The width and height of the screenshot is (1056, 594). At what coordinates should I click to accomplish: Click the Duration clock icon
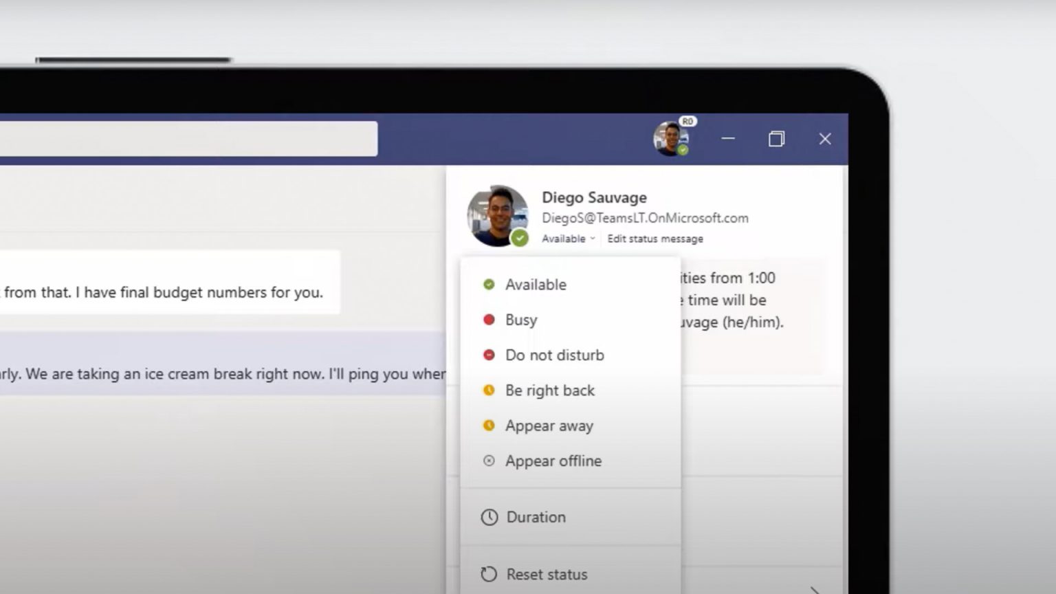tap(489, 517)
